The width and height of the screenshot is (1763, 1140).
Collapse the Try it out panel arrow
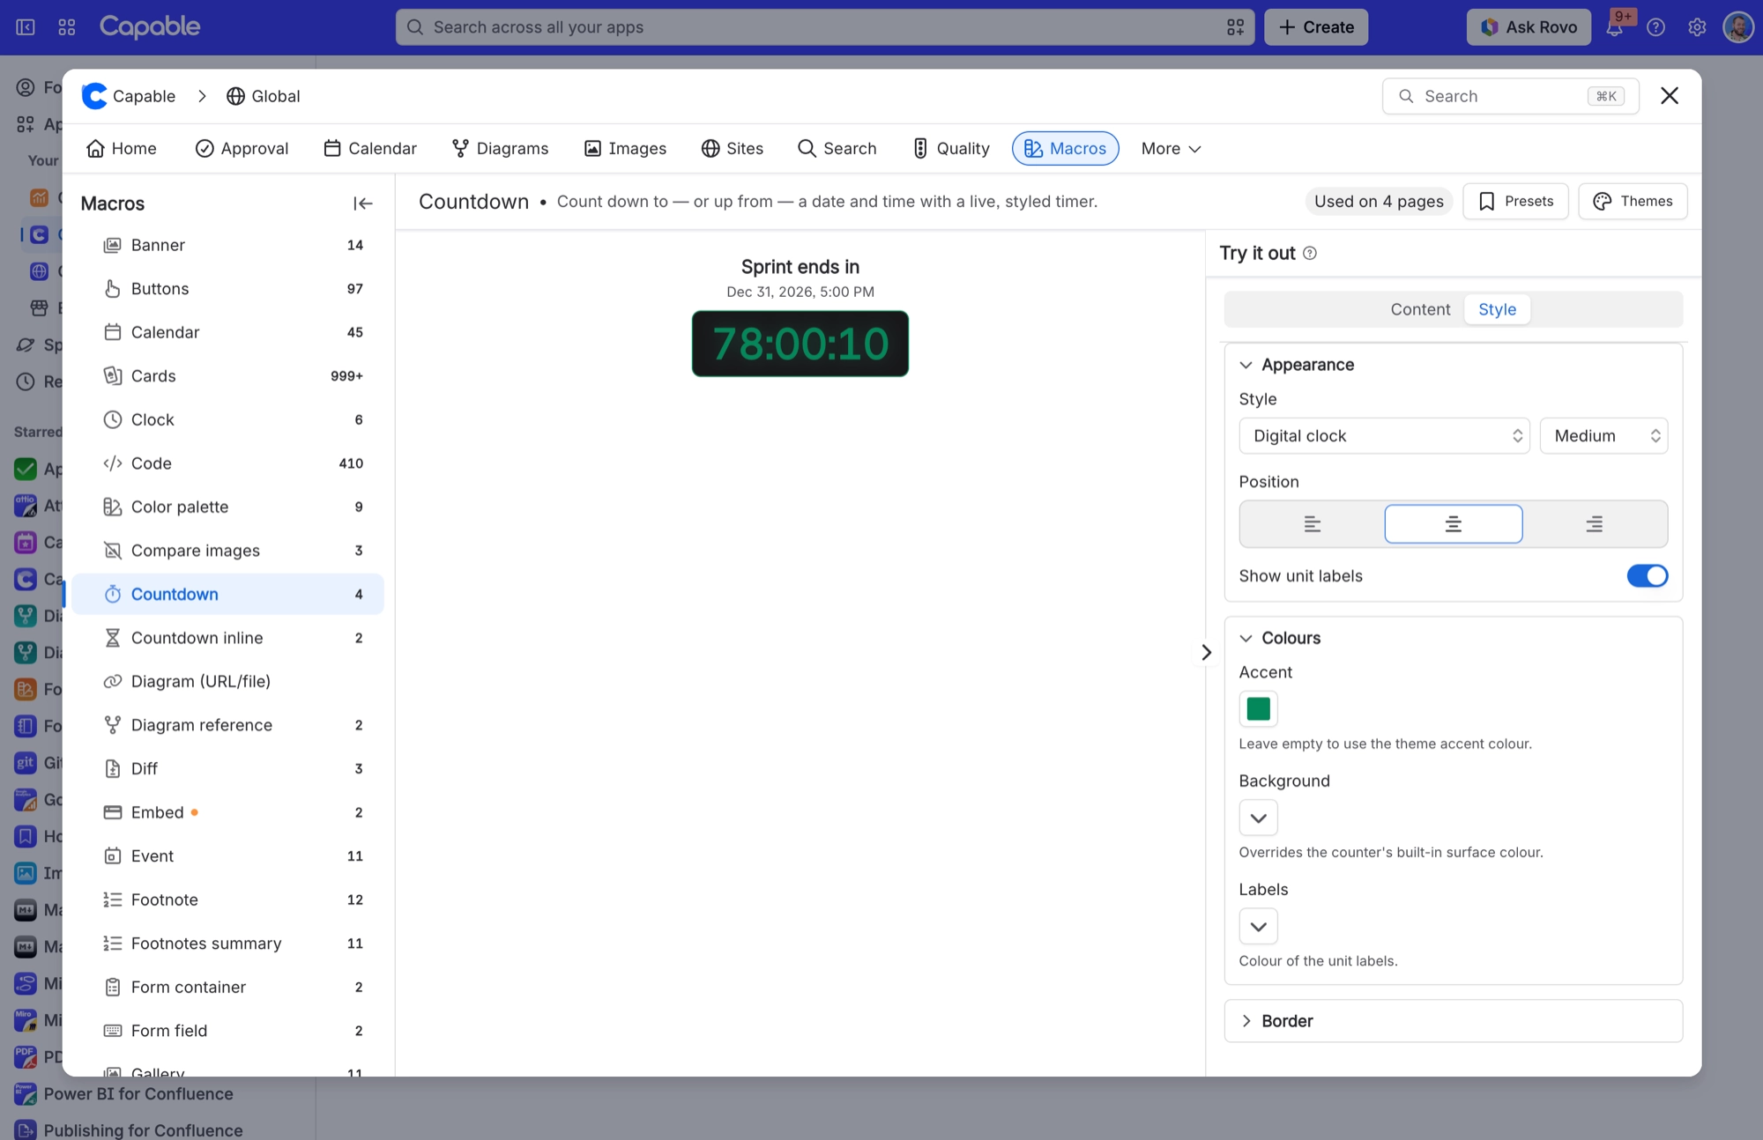click(1206, 653)
